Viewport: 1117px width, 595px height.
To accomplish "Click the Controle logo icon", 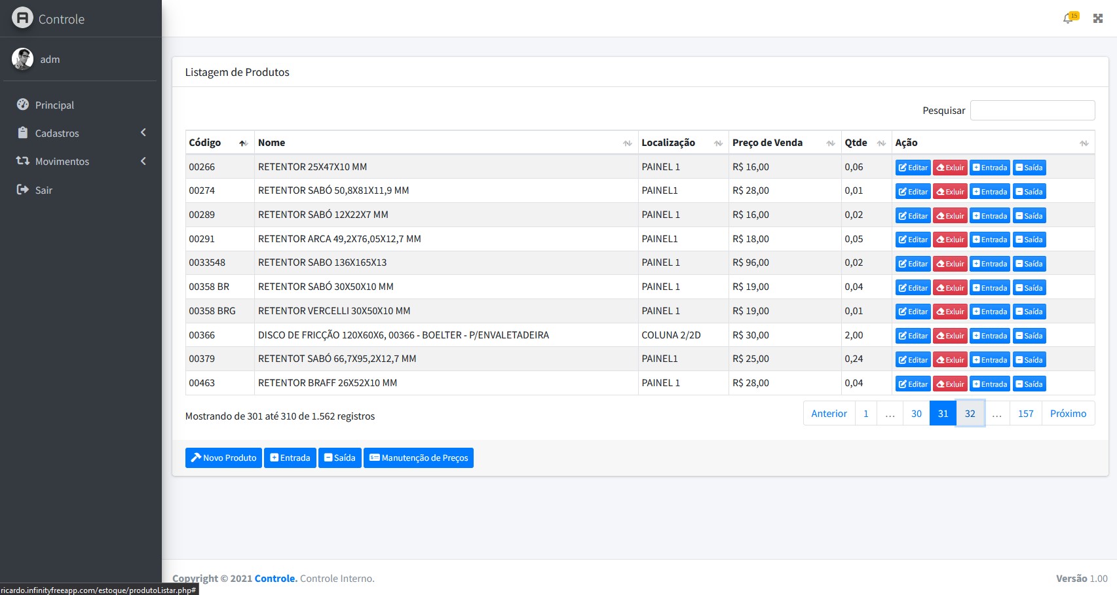I will click(22, 18).
